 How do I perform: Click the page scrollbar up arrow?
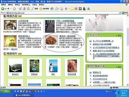tap(128, 16)
